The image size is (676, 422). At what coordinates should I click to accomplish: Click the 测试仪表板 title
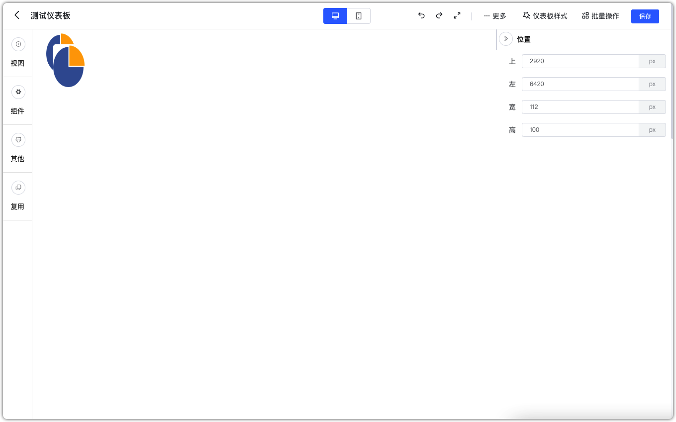pyautogui.click(x=50, y=15)
